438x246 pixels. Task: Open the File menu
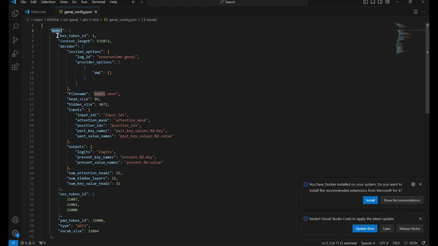pyautogui.click(x=23, y=2)
